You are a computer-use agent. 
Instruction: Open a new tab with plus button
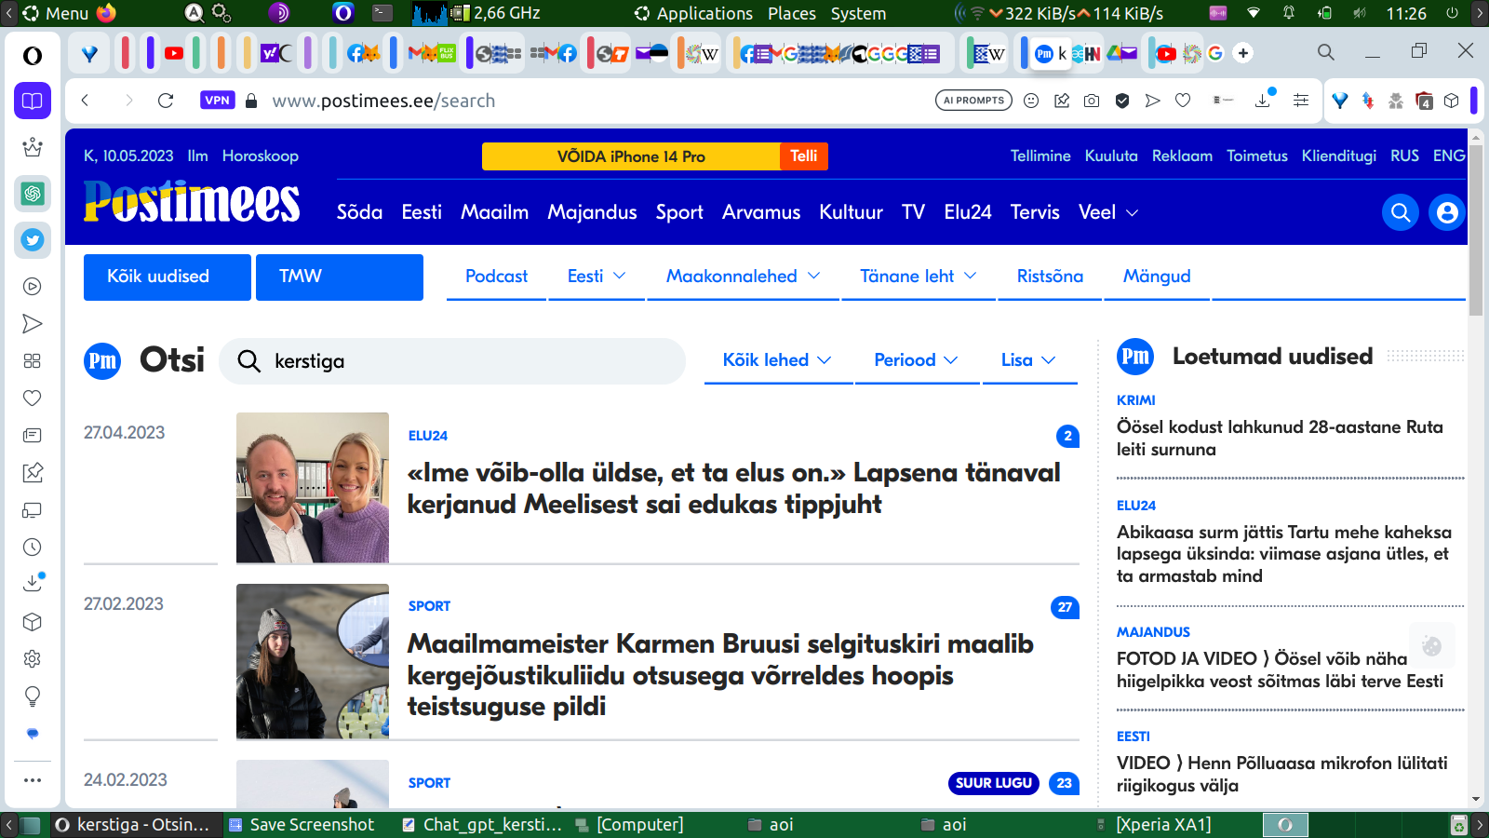click(1243, 53)
